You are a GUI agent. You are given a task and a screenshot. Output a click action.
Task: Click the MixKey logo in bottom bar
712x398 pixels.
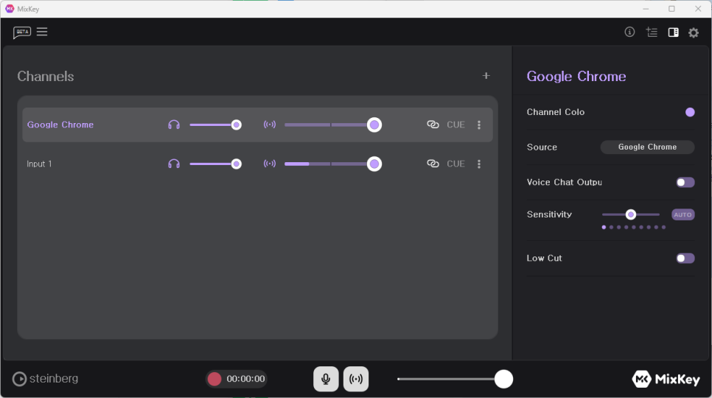[x=666, y=379]
